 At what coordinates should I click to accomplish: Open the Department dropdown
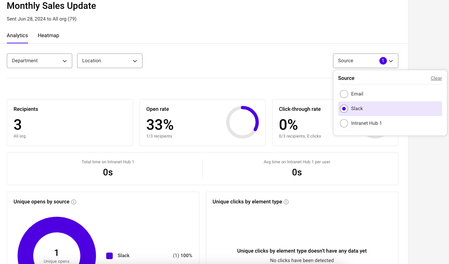(x=39, y=61)
